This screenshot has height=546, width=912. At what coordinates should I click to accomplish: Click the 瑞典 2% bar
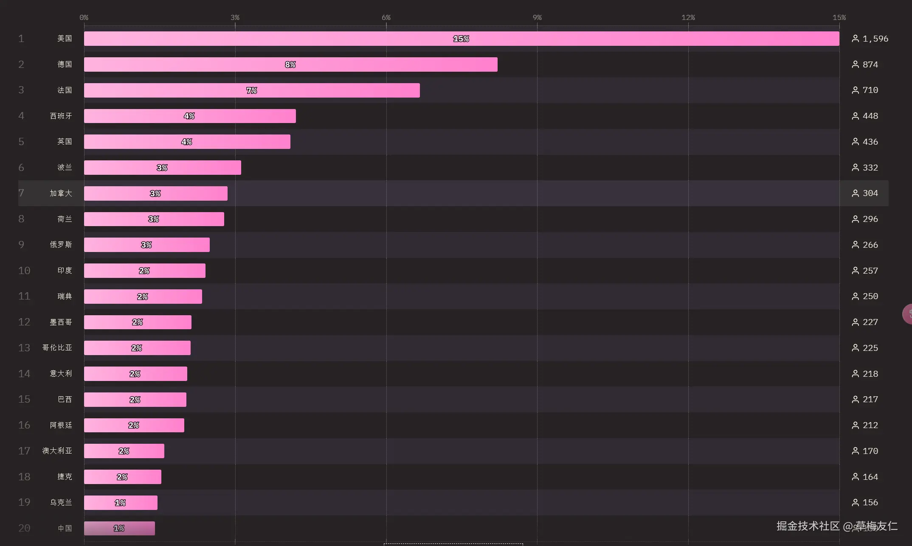click(x=143, y=297)
